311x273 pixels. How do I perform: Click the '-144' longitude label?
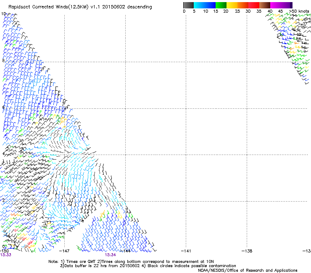coord(126,251)
